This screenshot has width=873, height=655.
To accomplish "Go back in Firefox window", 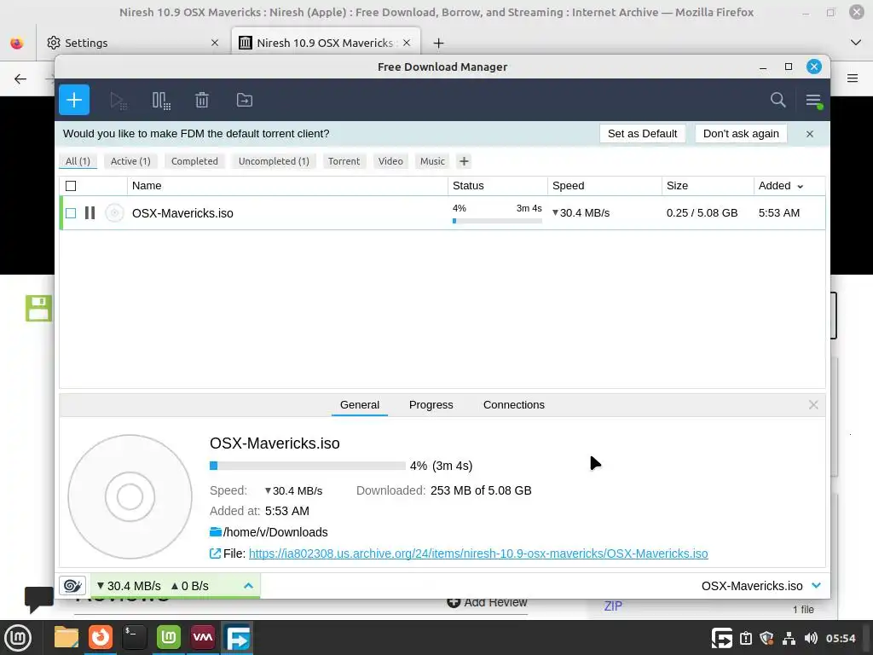I will coord(20,79).
